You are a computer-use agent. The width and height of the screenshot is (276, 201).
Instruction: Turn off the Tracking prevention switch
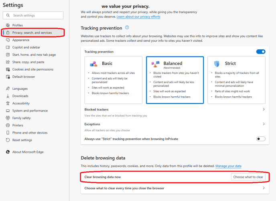click(261, 52)
